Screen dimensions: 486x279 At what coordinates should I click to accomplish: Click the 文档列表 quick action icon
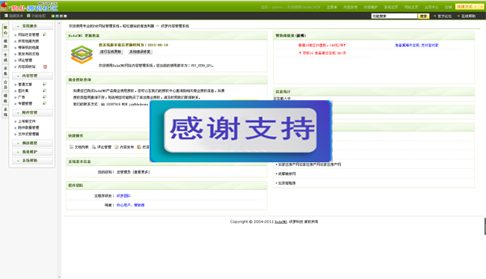(71, 147)
